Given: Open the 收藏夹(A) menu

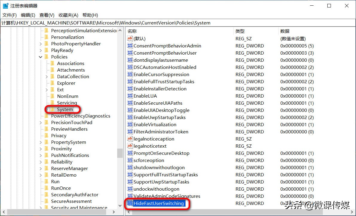Looking at the screenshot, I should (x=68, y=15).
